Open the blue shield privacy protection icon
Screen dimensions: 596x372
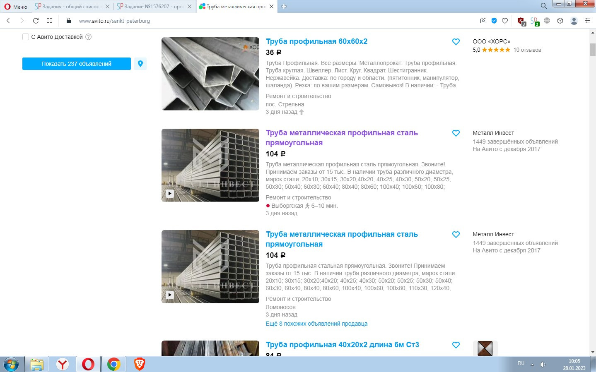click(494, 21)
